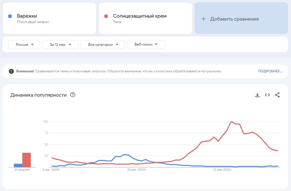The height and width of the screenshot is (191, 291).
Task: Click the plus icon to add comparison
Action: point(203,19)
